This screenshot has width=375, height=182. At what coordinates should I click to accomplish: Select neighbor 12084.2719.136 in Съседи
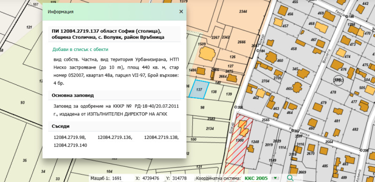[115, 138]
